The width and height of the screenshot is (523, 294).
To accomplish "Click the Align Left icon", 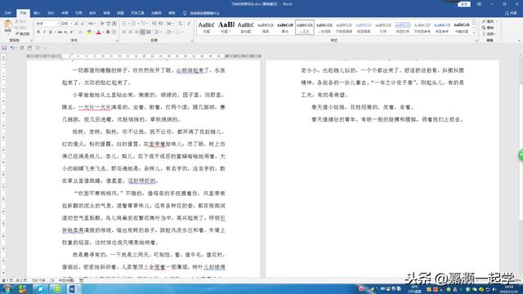I will [124, 32].
